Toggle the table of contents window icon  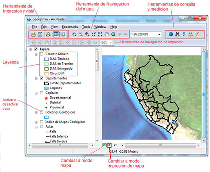point(56,34)
